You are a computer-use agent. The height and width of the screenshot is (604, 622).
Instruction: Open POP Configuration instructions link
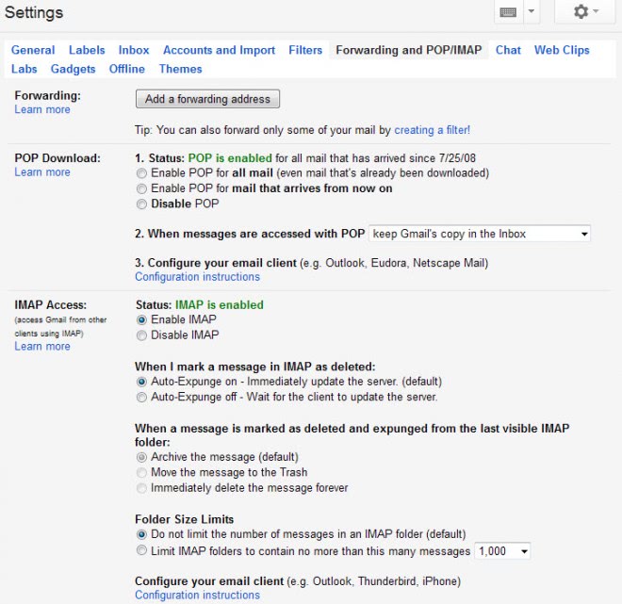pyautogui.click(x=197, y=276)
